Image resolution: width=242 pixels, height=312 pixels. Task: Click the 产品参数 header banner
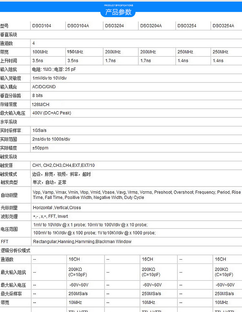coord(118,12)
